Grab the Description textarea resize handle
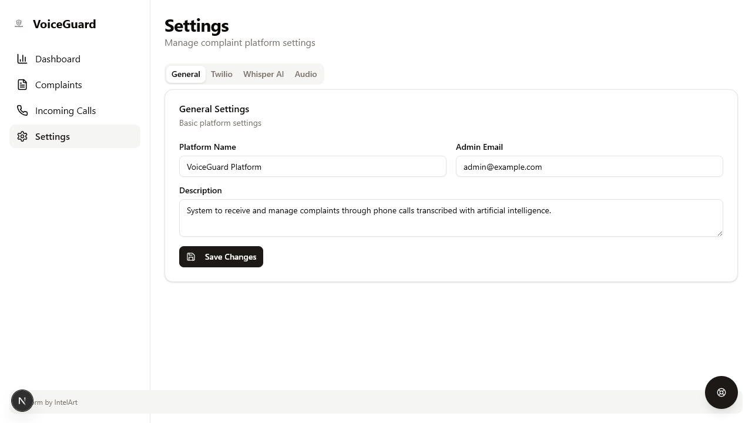The width and height of the screenshot is (752, 423). click(719, 233)
